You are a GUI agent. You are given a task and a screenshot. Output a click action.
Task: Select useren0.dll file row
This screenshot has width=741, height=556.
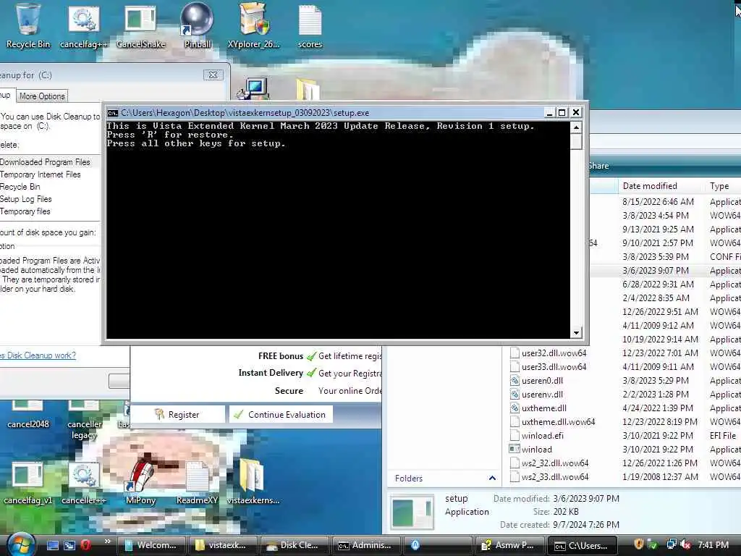pos(624,381)
